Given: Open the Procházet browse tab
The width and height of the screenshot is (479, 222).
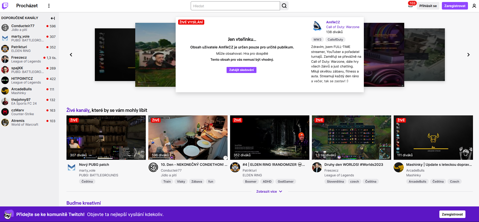Looking at the screenshot, I should point(27,6).
